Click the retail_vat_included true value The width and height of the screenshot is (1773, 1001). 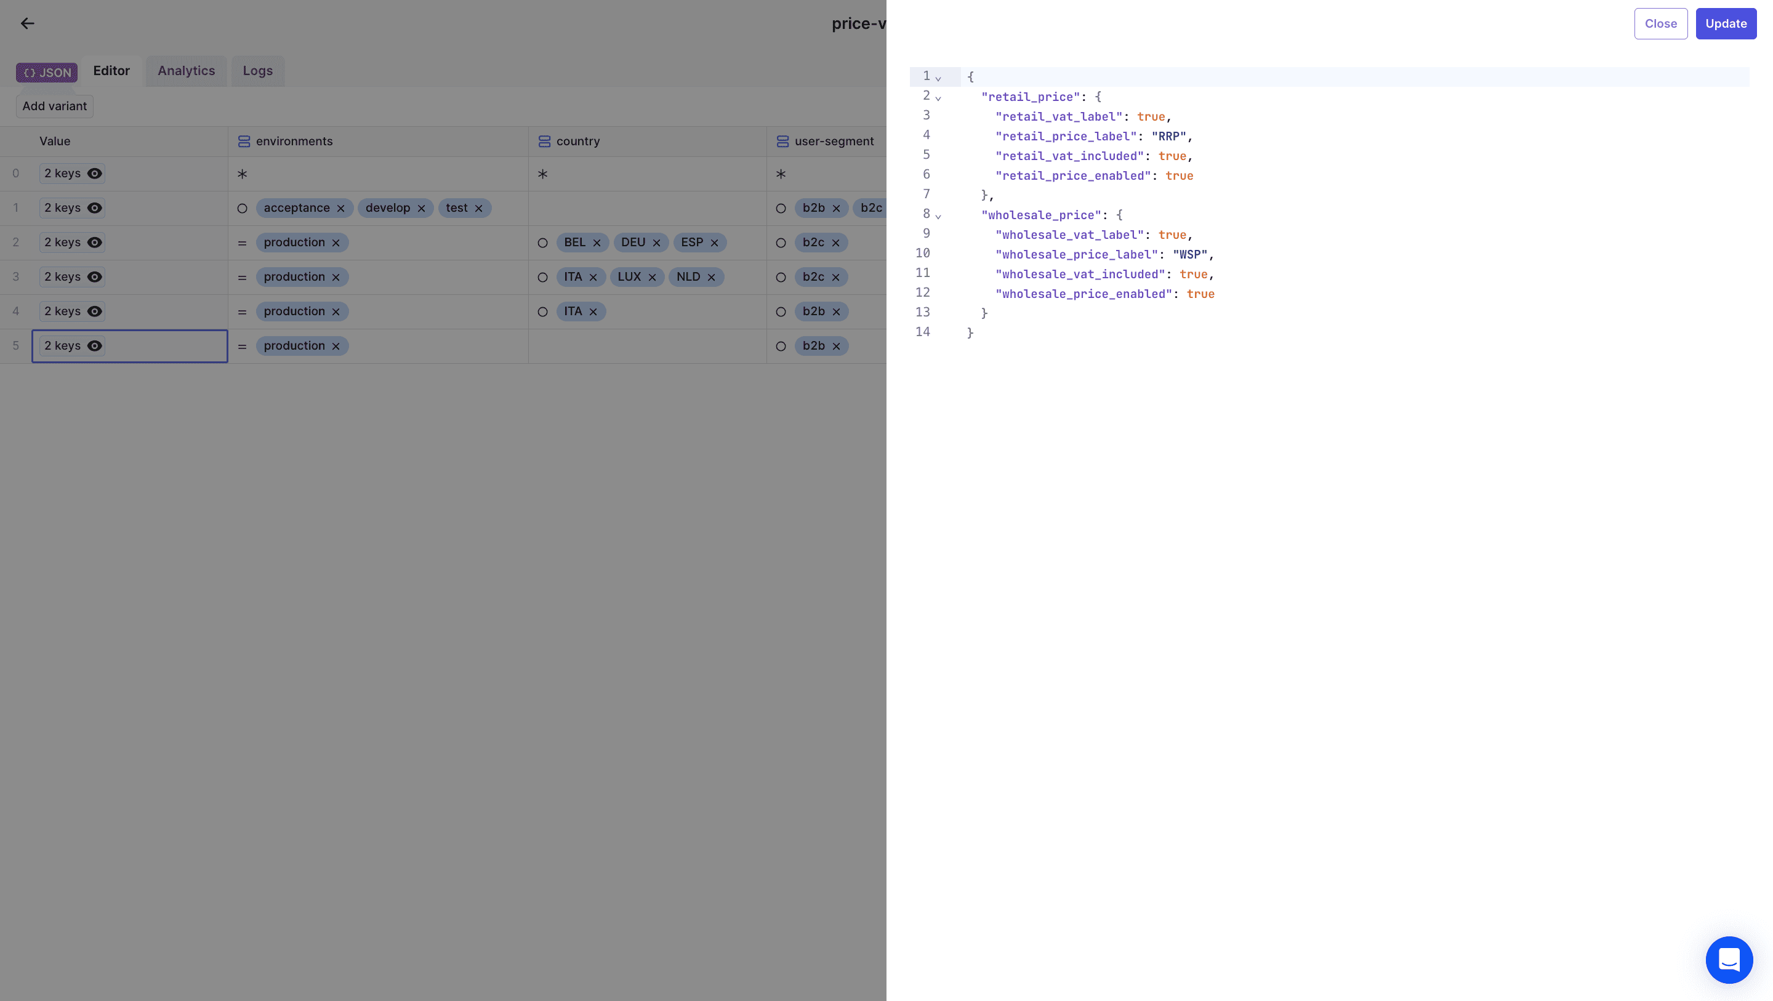[1172, 156]
